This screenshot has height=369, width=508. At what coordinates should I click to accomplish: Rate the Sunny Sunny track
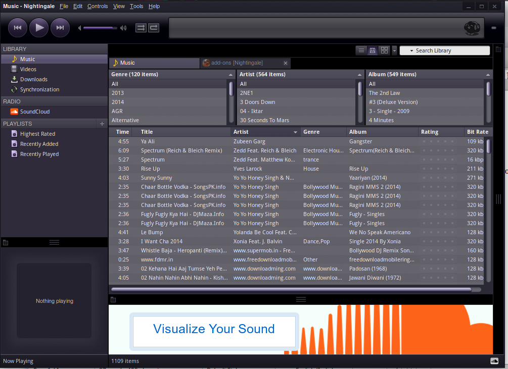click(x=438, y=178)
